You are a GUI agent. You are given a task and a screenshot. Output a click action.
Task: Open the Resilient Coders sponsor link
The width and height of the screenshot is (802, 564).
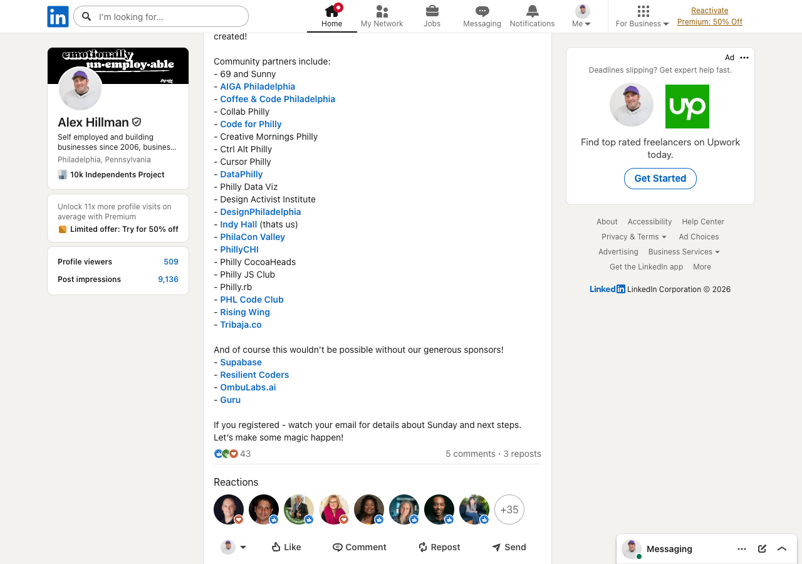(254, 375)
